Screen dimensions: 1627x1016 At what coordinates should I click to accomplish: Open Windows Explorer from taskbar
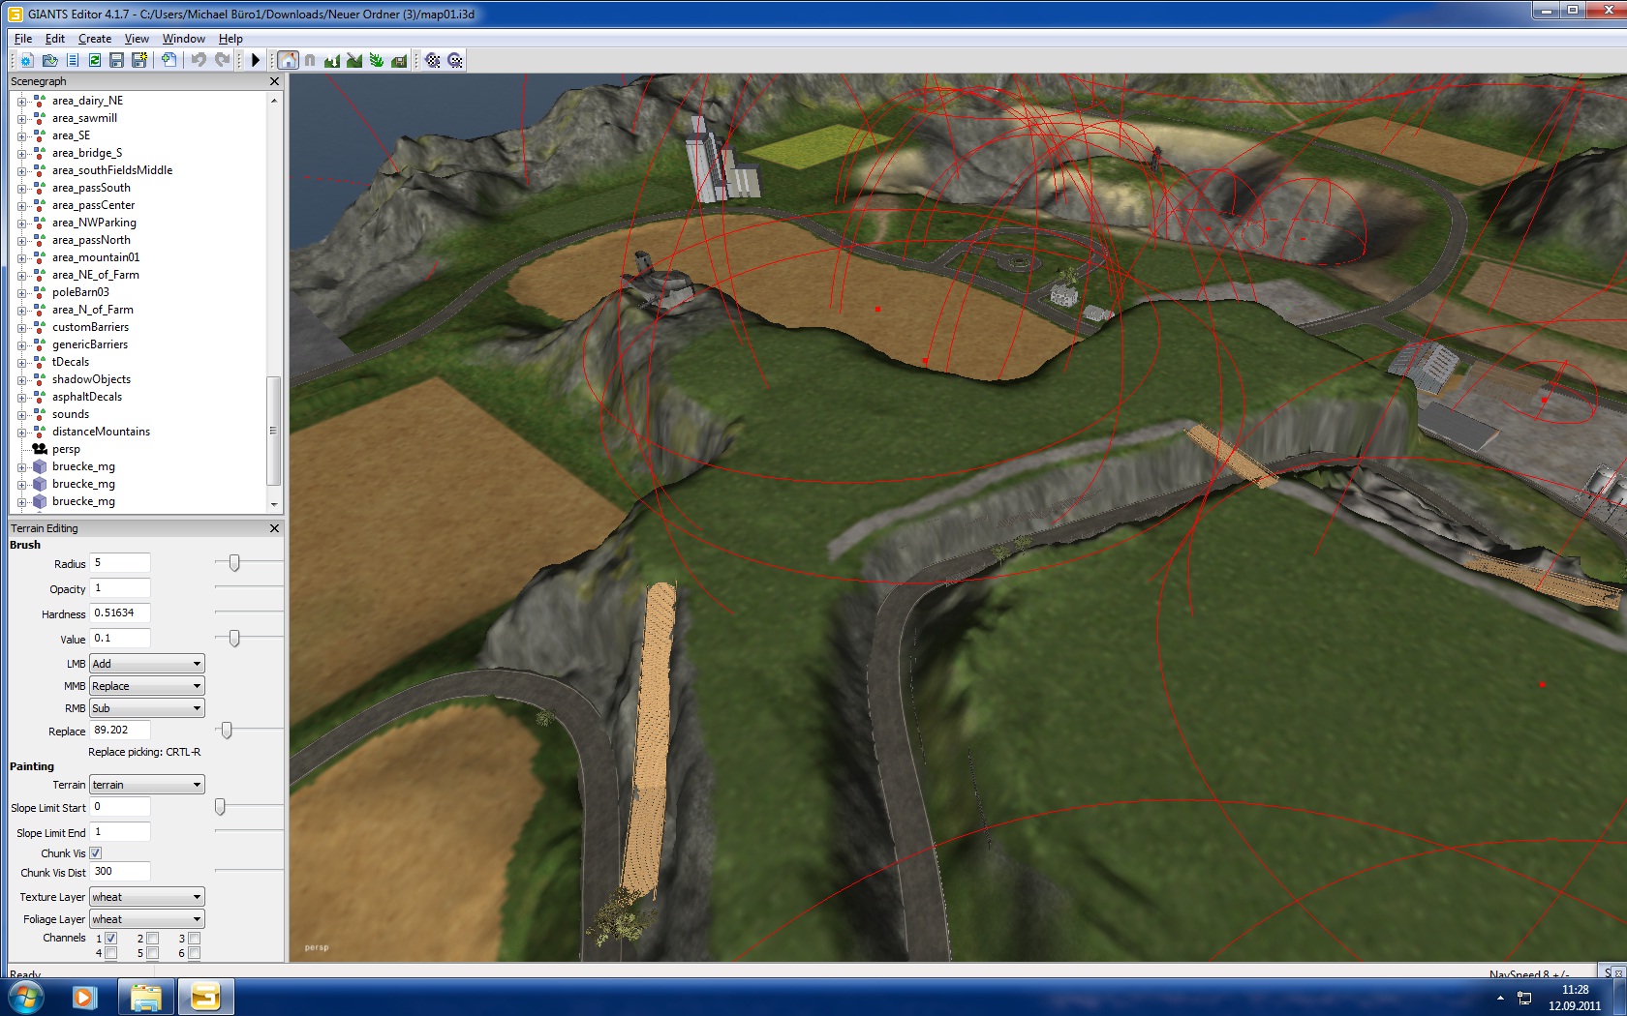[145, 997]
